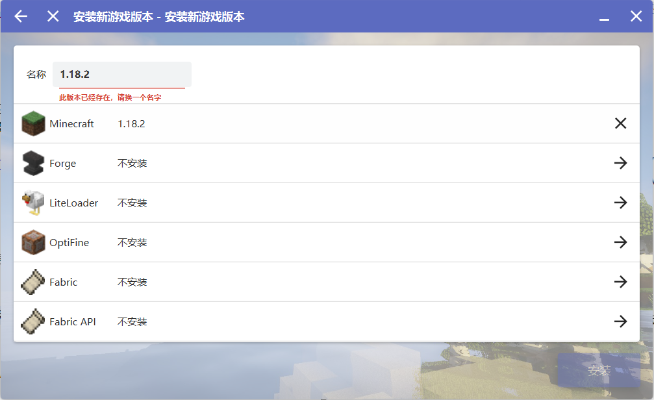654x400 pixels.
Task: Click the Forge anvil icon
Action: click(x=33, y=163)
